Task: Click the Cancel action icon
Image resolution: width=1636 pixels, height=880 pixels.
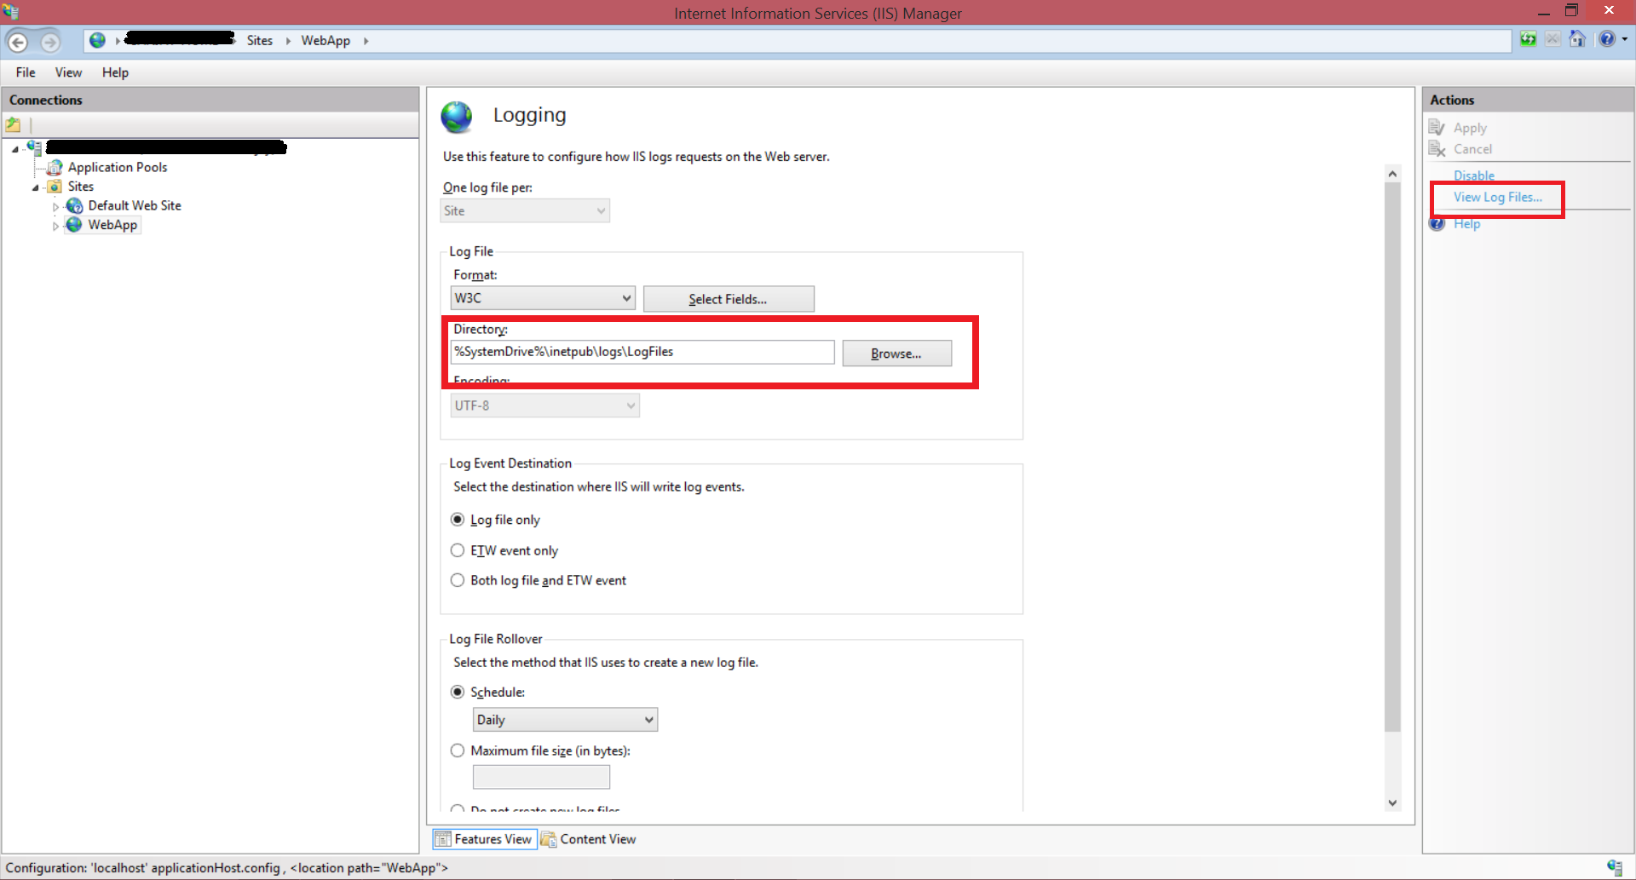Action: [1438, 149]
